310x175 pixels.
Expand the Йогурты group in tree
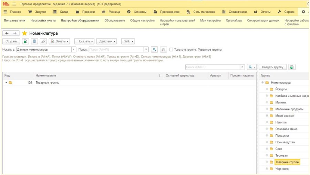coord(267,89)
